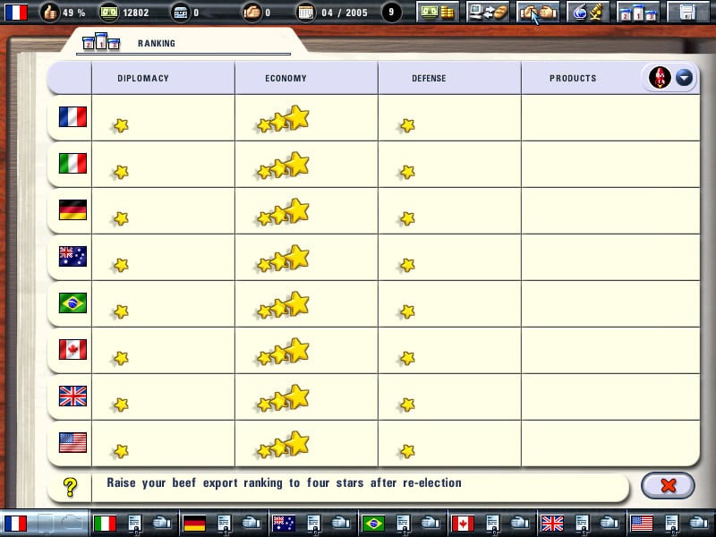Click the approval rating thumbs-up indicator
The image size is (716, 537).
(x=63, y=13)
